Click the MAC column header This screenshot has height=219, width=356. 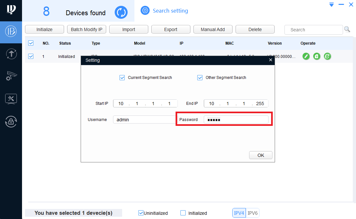230,43
